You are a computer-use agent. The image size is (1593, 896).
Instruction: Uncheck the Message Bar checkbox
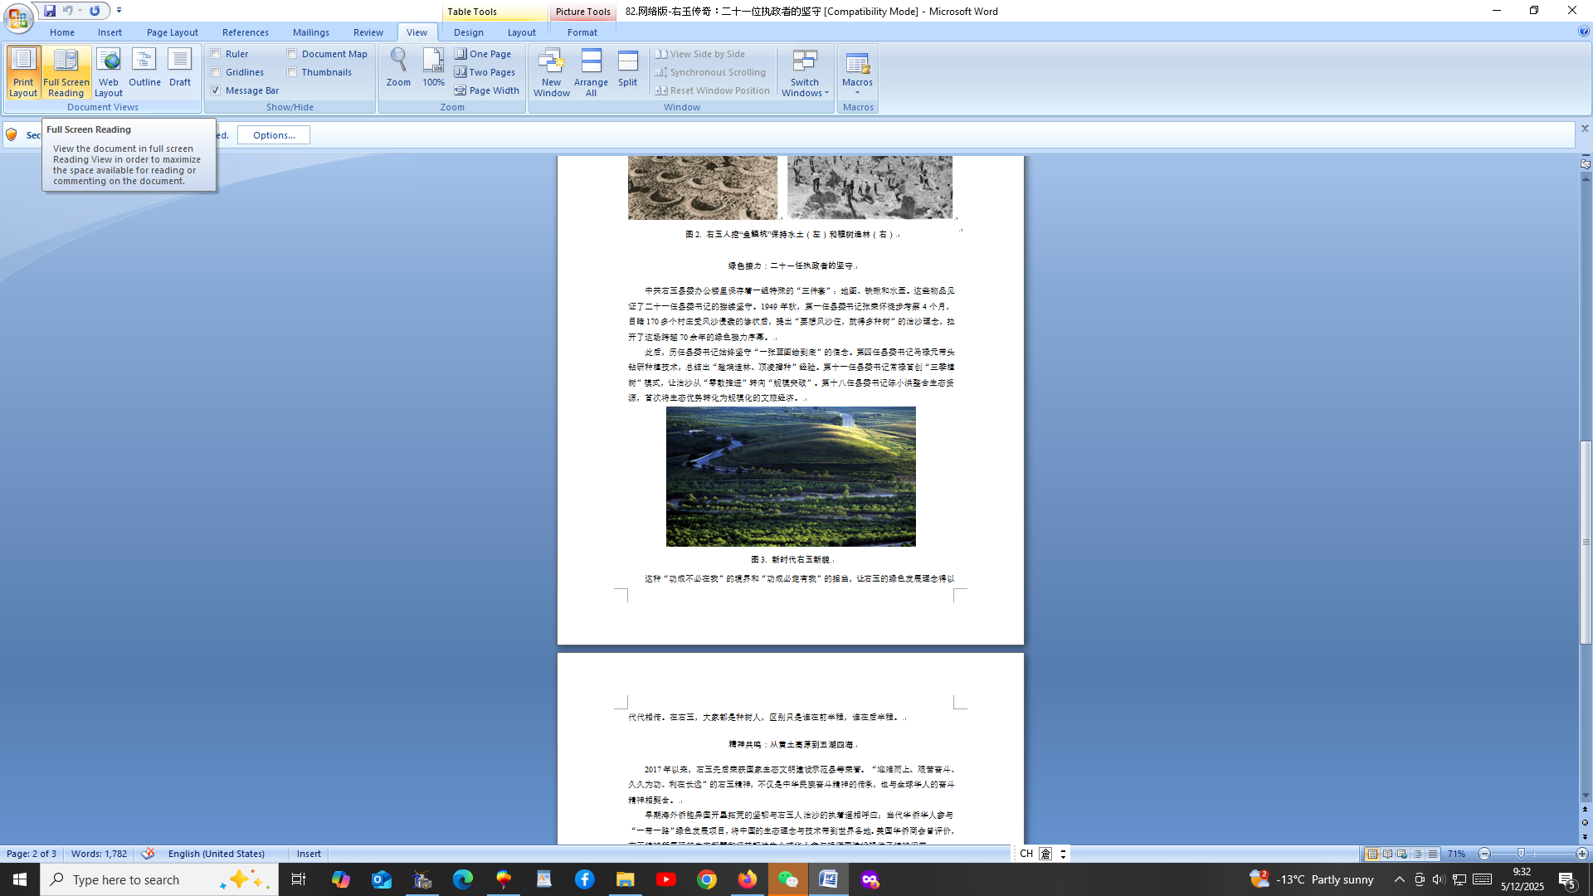pos(216,90)
